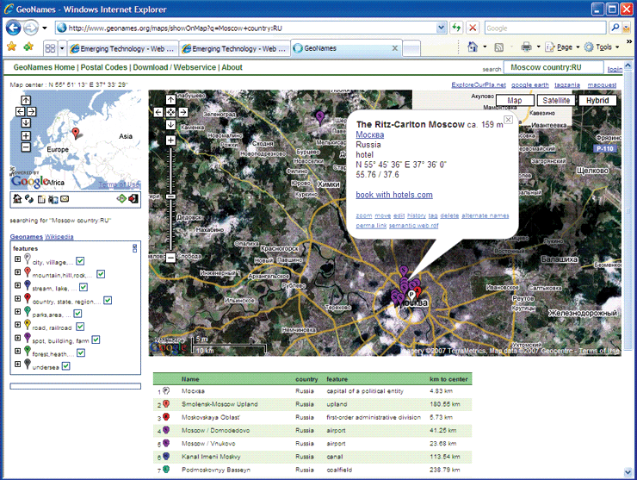Follow the book with hotels.com link

pyautogui.click(x=394, y=195)
